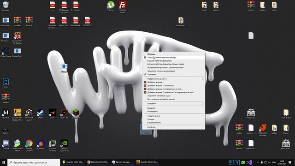
Task: Select the Google Chrome desktop shortcut
Action: (29, 146)
